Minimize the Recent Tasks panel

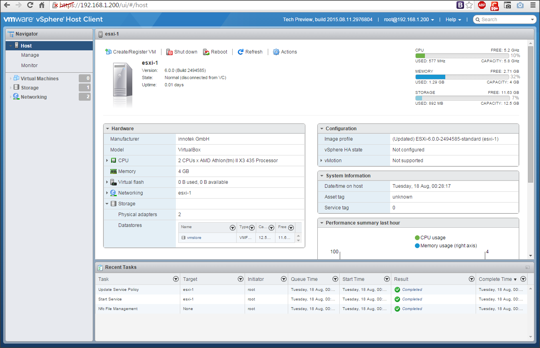coord(527,267)
